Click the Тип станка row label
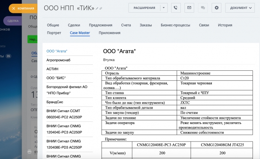The image size is (260, 159). point(115,93)
